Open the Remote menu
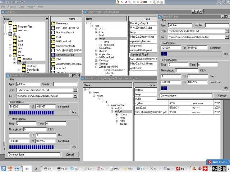 12,7
